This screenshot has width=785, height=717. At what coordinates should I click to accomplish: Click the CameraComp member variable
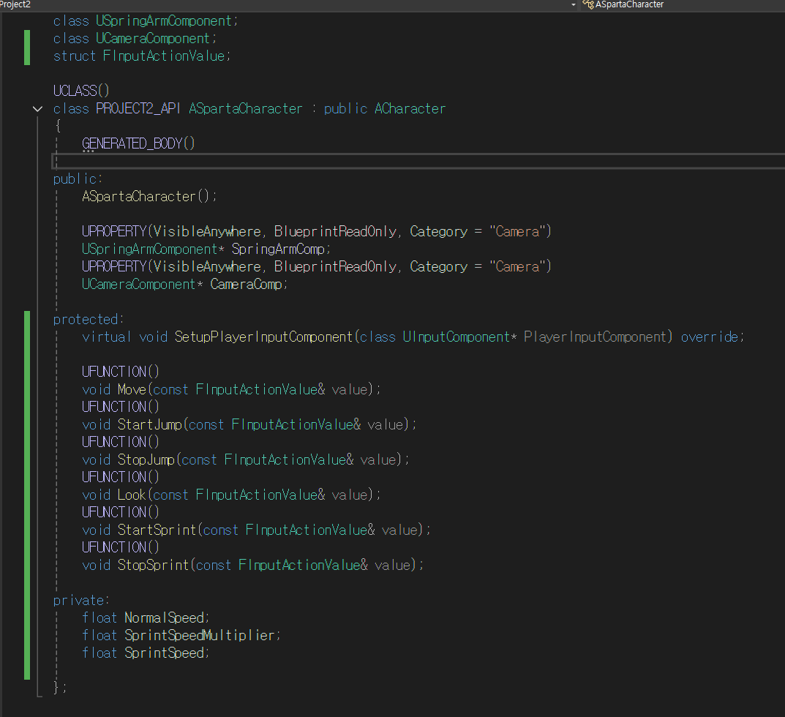(247, 285)
